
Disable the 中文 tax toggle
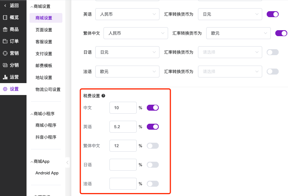coord(153,108)
